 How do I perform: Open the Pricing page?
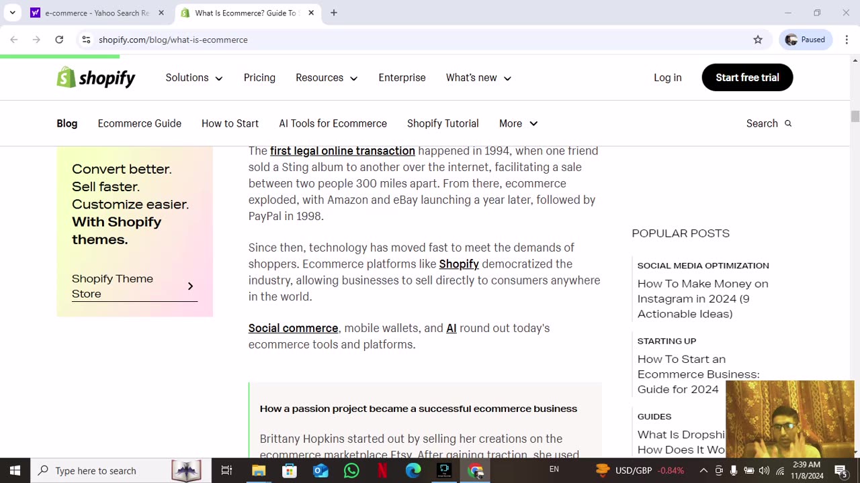click(x=259, y=78)
